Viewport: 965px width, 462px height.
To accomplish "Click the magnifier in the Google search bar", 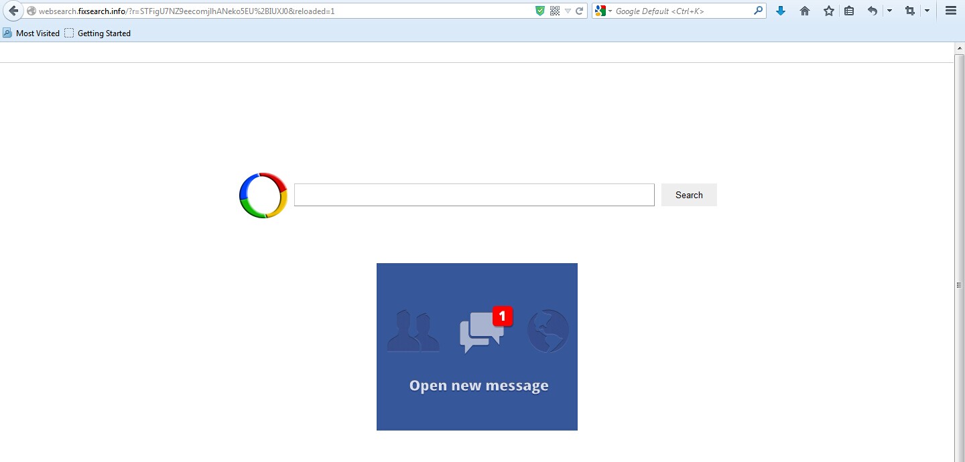I will 758,11.
